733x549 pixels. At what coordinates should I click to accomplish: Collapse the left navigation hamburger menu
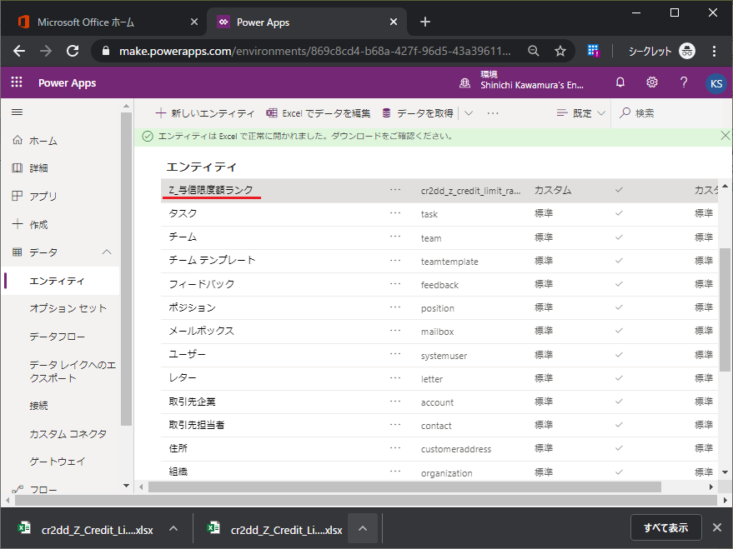[x=18, y=112]
